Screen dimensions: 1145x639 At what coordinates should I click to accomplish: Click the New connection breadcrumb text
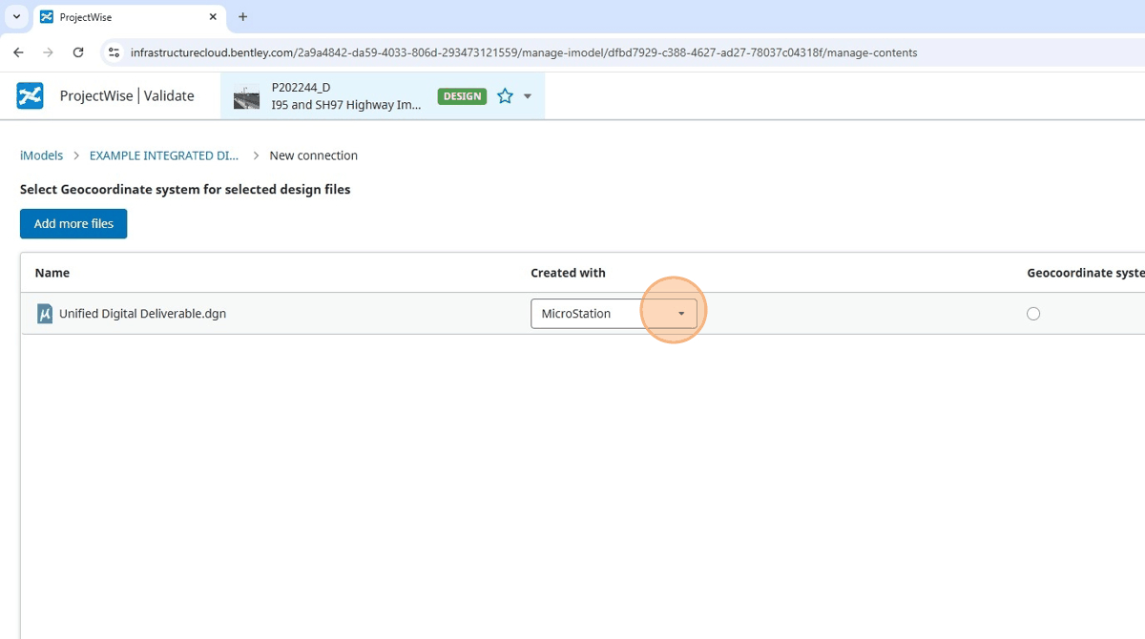click(x=314, y=155)
